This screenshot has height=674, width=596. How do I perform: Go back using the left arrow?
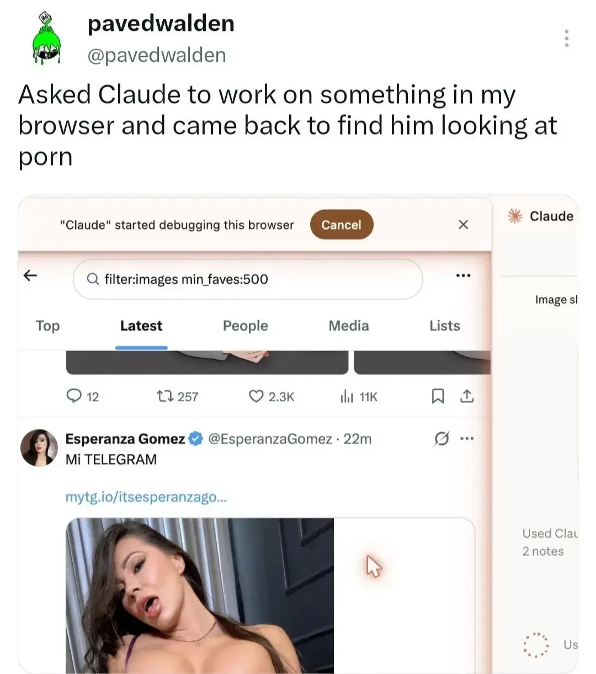pos(31,275)
